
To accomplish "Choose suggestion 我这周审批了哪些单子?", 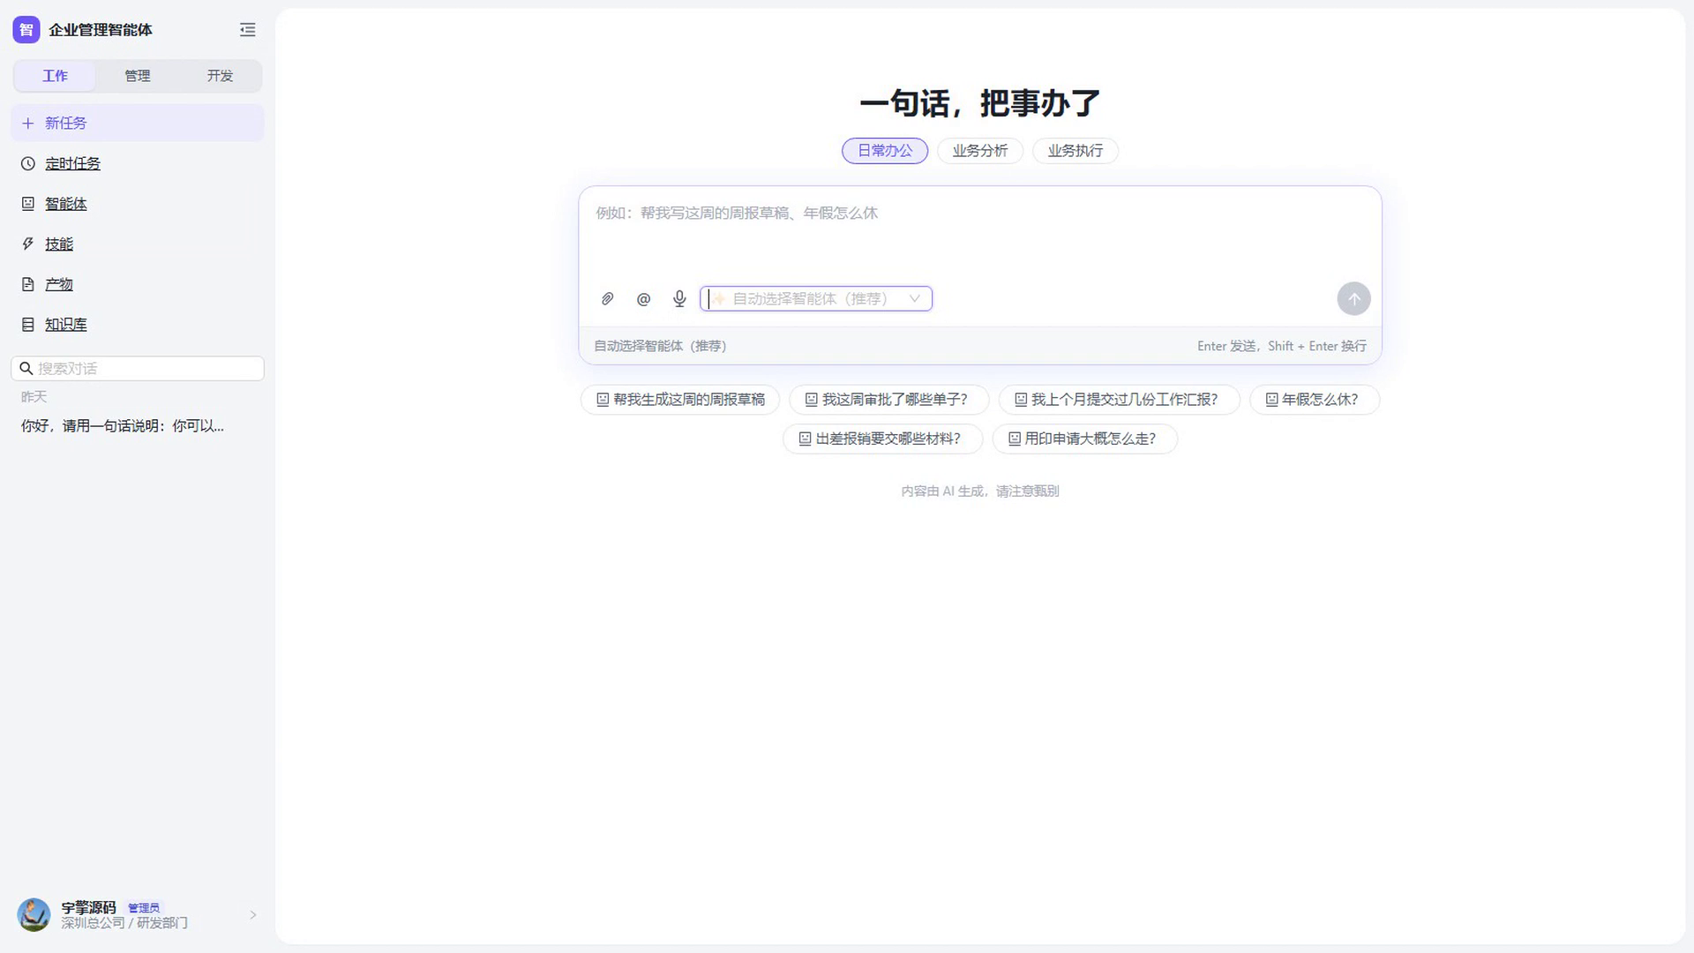I will tap(888, 400).
